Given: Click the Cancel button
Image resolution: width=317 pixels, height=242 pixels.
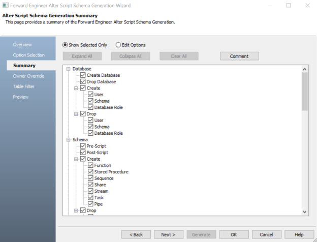Looking at the screenshot, I should (267, 234).
